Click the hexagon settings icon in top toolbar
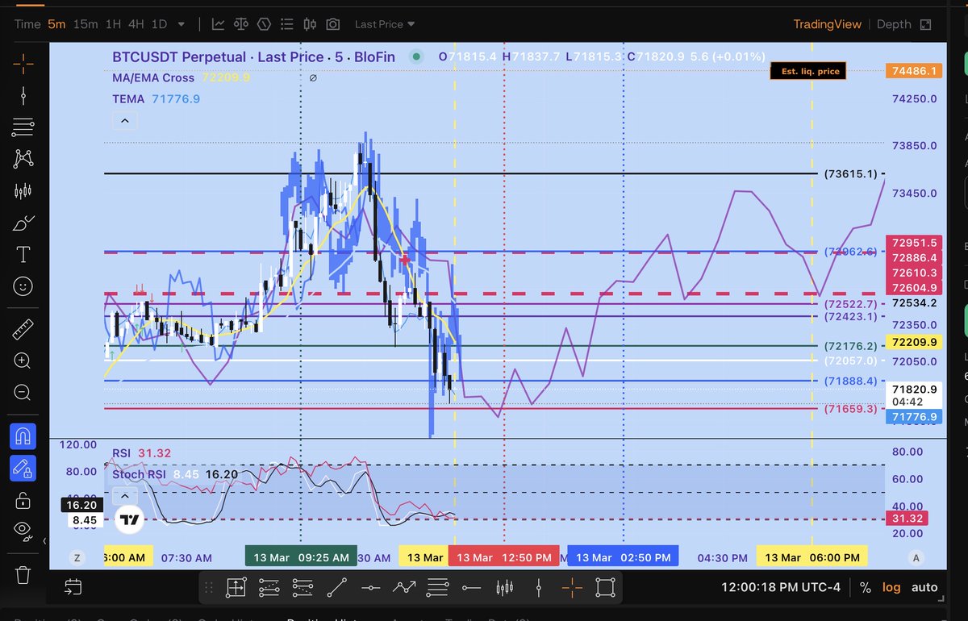The width and height of the screenshot is (968, 621). (x=263, y=24)
